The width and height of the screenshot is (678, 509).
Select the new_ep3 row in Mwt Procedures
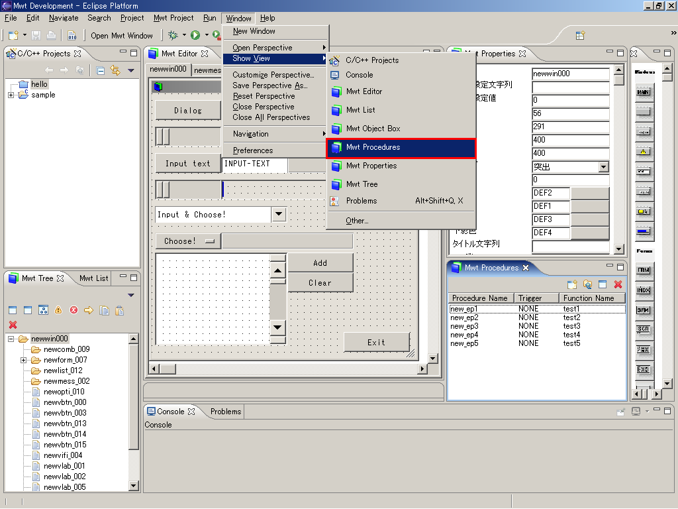pos(536,326)
